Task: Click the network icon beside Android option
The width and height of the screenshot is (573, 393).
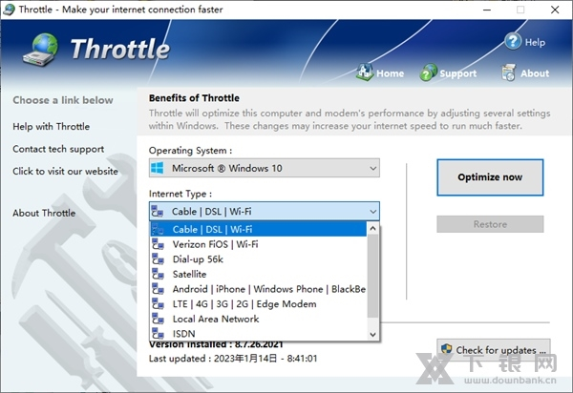Action: [158, 289]
